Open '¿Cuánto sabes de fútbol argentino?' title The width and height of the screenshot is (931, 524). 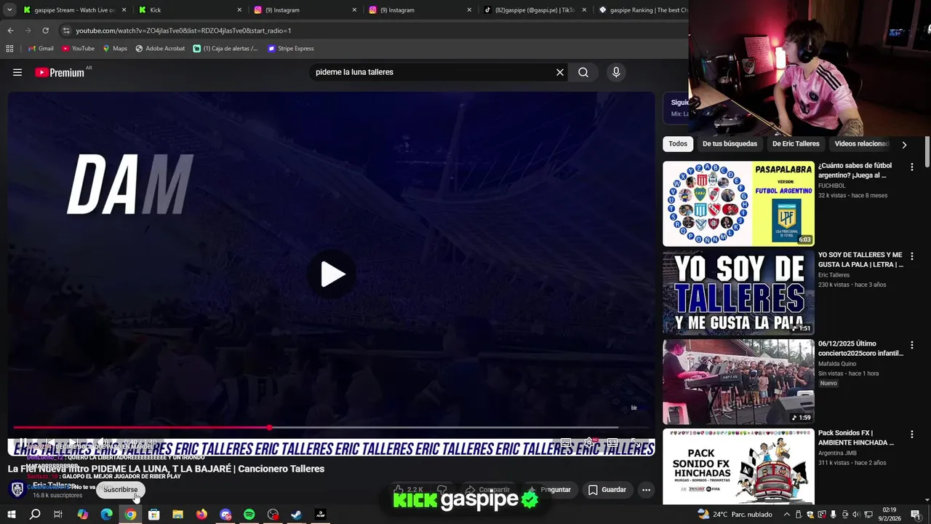855,170
